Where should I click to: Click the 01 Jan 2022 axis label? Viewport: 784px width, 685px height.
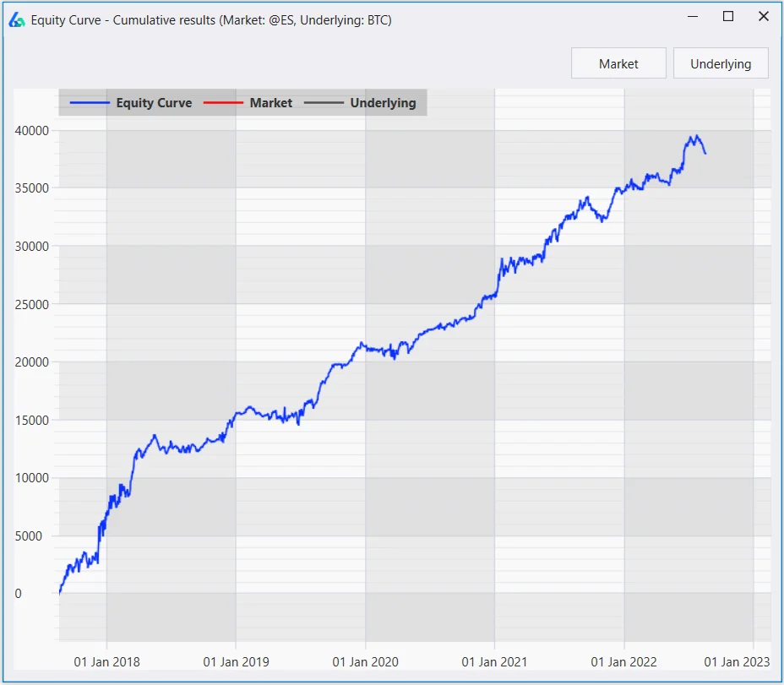point(624,662)
